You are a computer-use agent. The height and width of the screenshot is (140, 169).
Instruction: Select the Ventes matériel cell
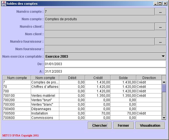pos(45,96)
